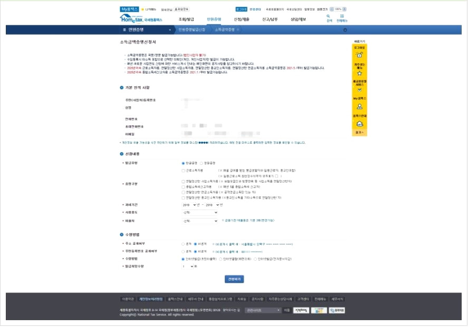Click the blue 신청하기 submit button
468x327 pixels.
click(x=234, y=279)
